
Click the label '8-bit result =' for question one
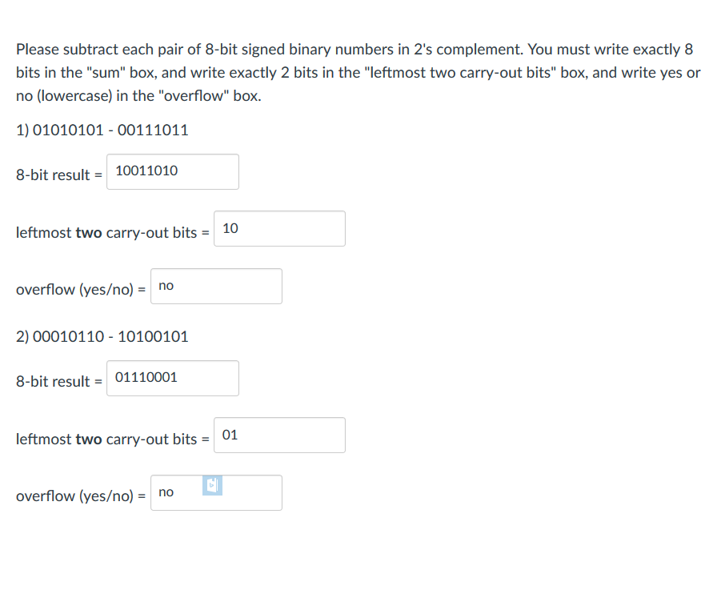click(58, 175)
